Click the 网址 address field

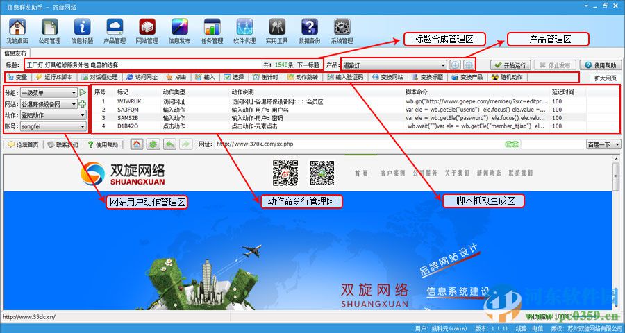(359, 144)
